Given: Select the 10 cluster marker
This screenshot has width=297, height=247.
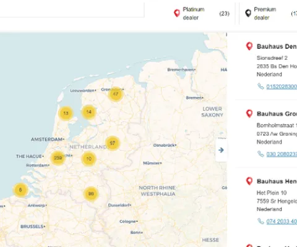Looking at the screenshot, I should (x=88, y=159).
